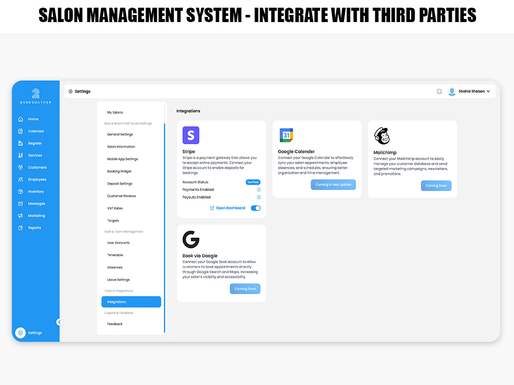Click Mailchimp's Coming Soon button

tap(436, 186)
